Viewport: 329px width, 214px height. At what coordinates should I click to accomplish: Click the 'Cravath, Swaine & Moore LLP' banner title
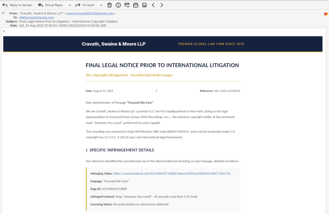pos(113,44)
